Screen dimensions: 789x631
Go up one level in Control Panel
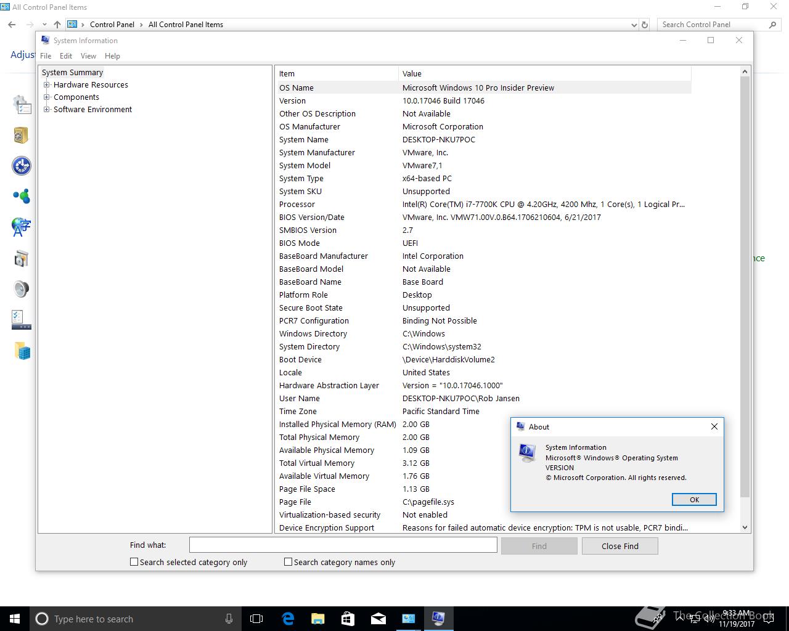coord(57,25)
